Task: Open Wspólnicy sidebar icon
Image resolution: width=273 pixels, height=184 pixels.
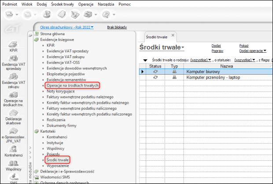Action: (x=13, y=165)
